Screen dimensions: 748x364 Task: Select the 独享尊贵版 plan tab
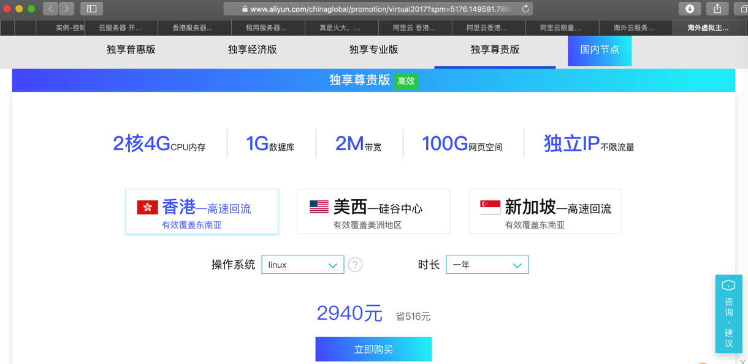(495, 50)
